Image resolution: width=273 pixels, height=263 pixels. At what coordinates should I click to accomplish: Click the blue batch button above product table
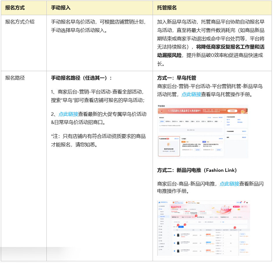[180, 227]
